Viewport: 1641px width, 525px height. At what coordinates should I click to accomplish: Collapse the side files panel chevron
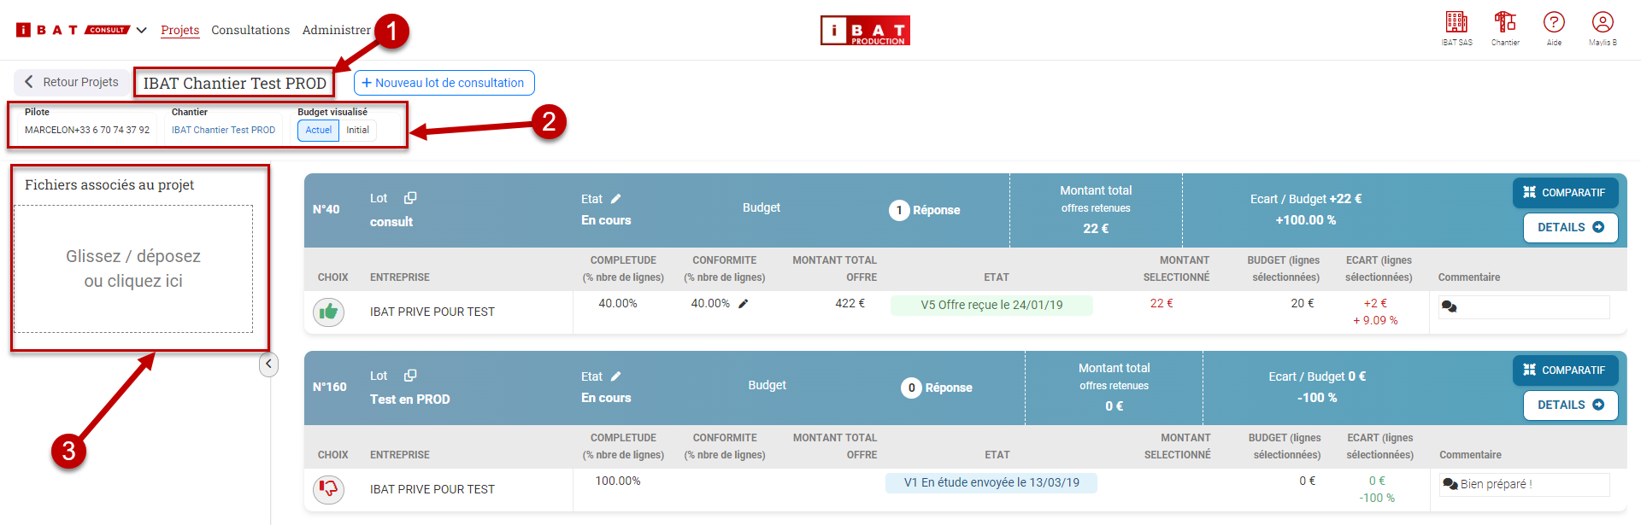click(x=268, y=365)
